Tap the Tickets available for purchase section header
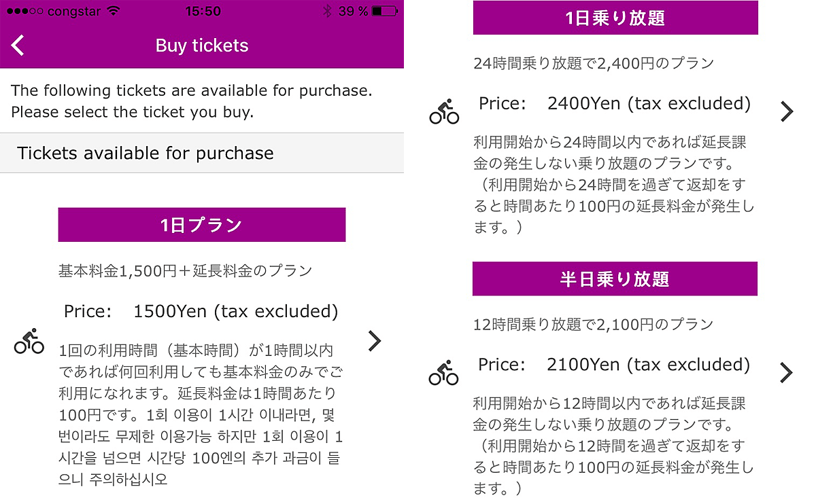Image resolution: width=816 pixels, height=504 pixels. (x=146, y=153)
